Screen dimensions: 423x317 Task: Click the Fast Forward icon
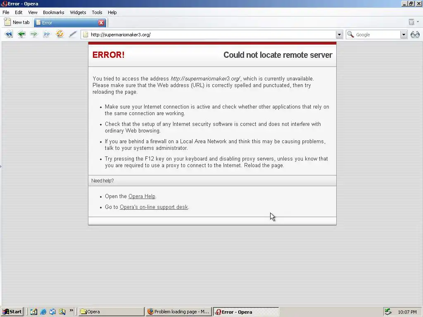(47, 34)
